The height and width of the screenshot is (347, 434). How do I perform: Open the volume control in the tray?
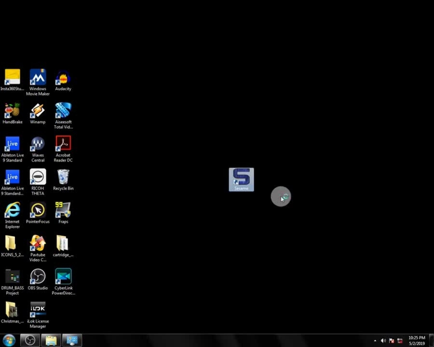pos(383,341)
